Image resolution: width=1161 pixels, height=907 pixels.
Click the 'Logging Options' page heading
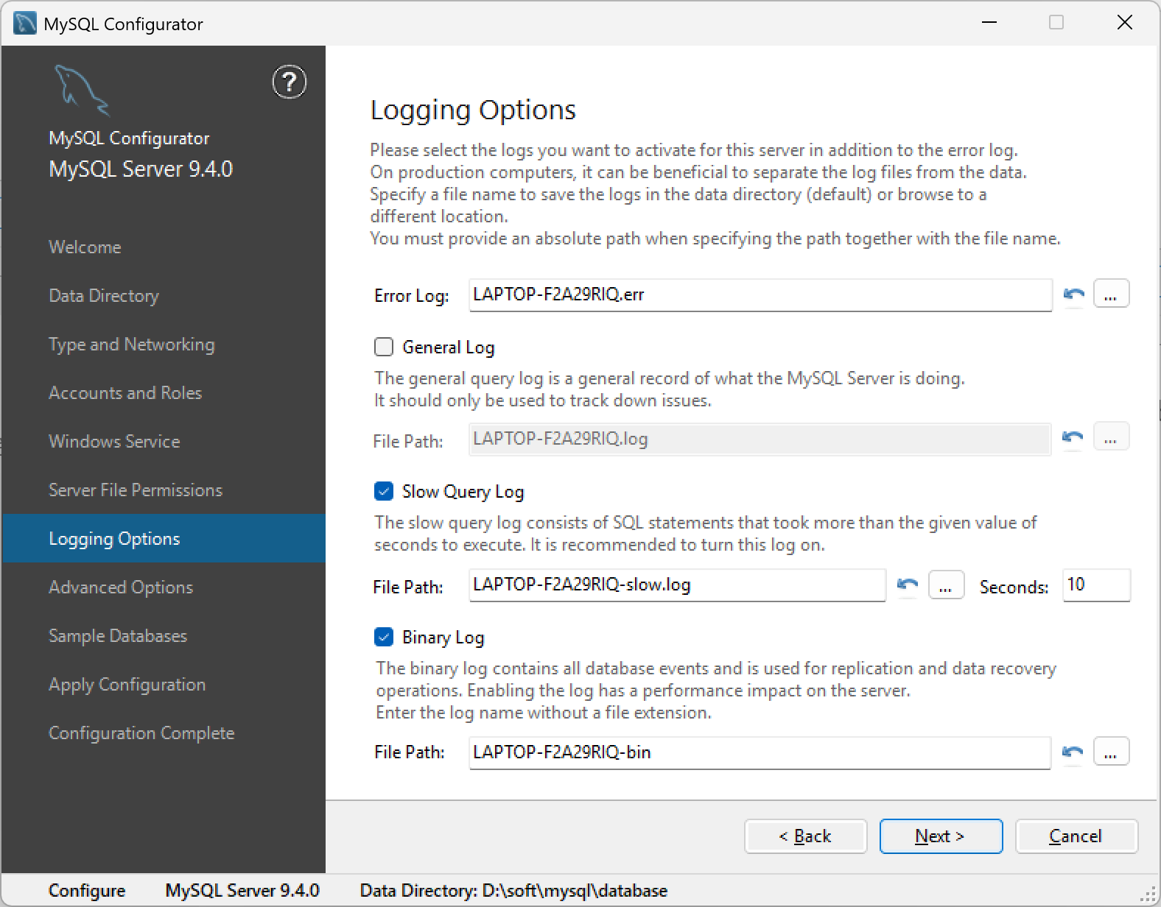473,110
